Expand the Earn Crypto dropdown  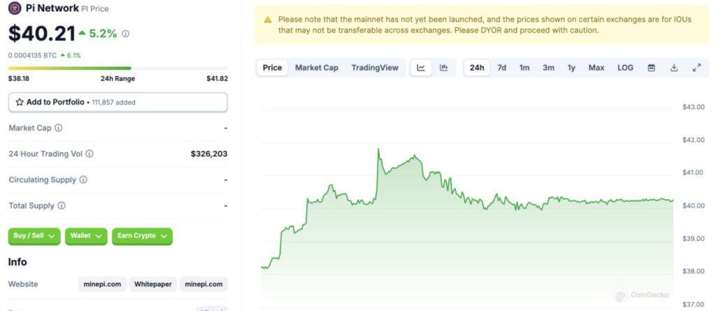pos(142,236)
